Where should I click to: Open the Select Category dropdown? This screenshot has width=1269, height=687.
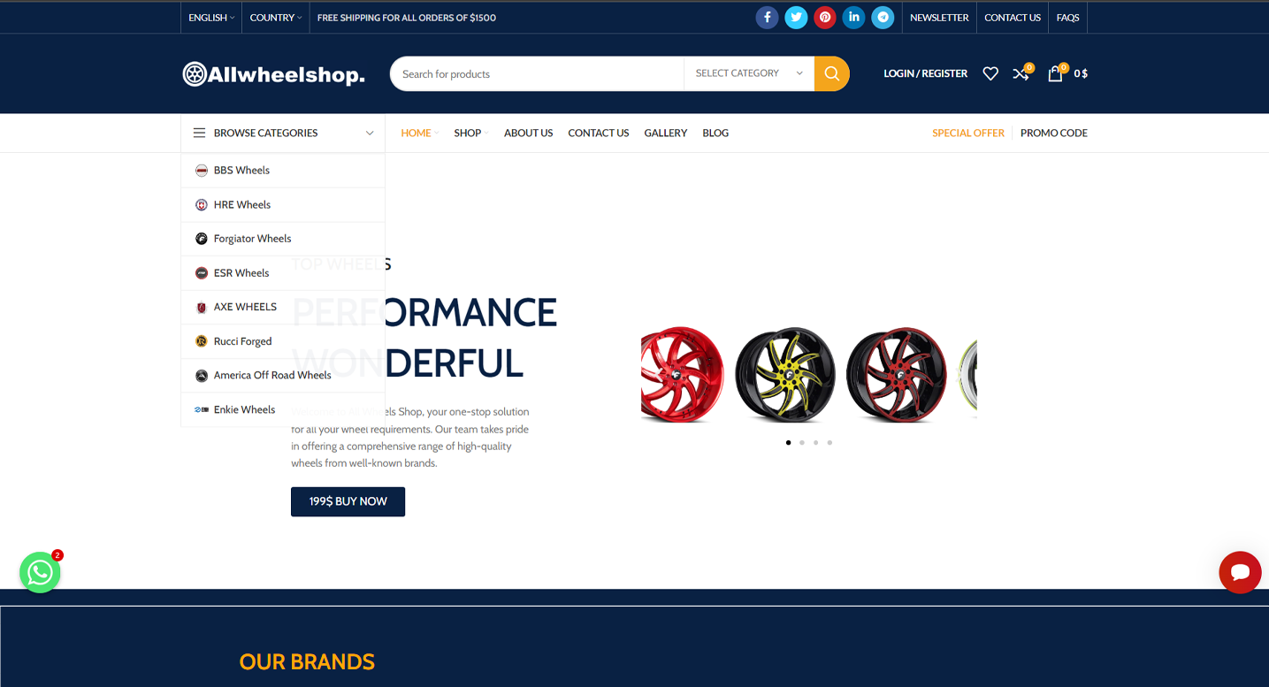click(749, 73)
